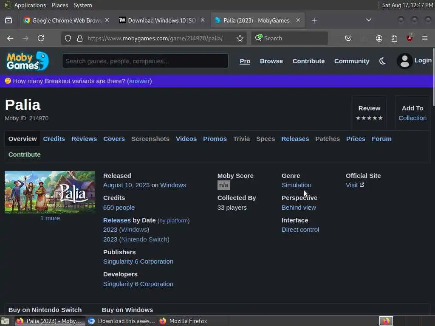Click the user avatar icon beside Login
This screenshot has width=435, height=326.
404,61
